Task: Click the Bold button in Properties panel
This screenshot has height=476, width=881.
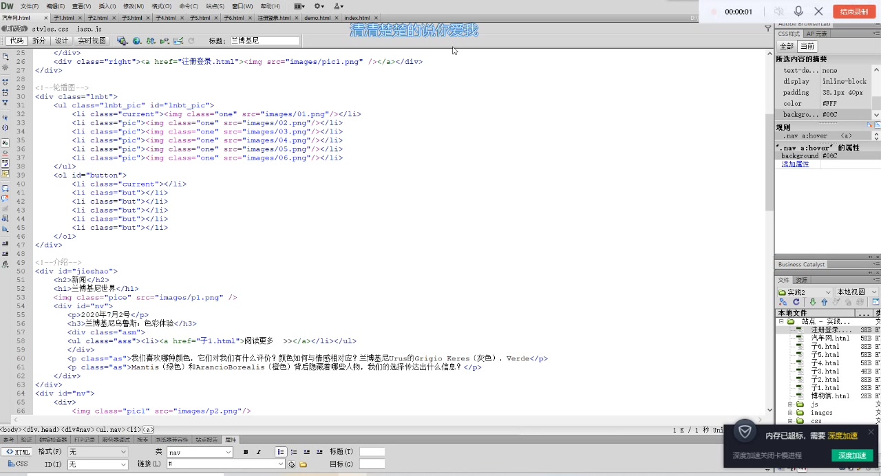Action: click(x=246, y=452)
